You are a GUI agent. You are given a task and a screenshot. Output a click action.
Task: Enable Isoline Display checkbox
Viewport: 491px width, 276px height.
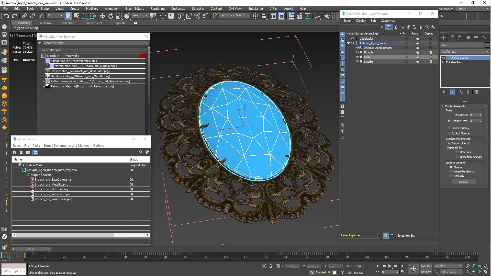click(449, 128)
